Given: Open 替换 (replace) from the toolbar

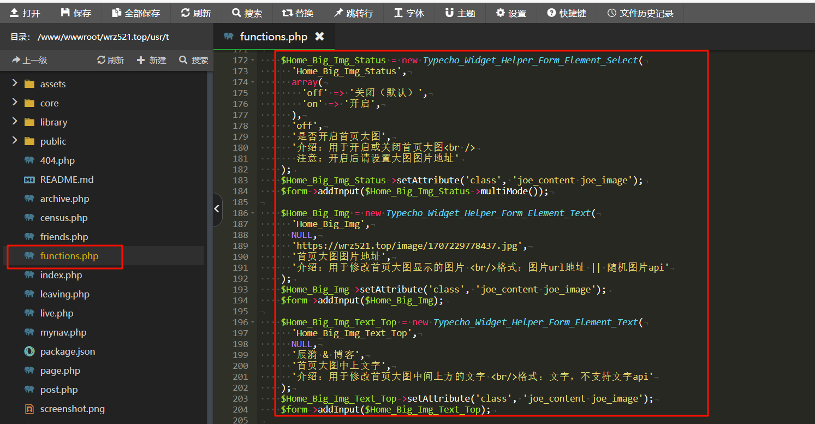Looking at the screenshot, I should (298, 13).
